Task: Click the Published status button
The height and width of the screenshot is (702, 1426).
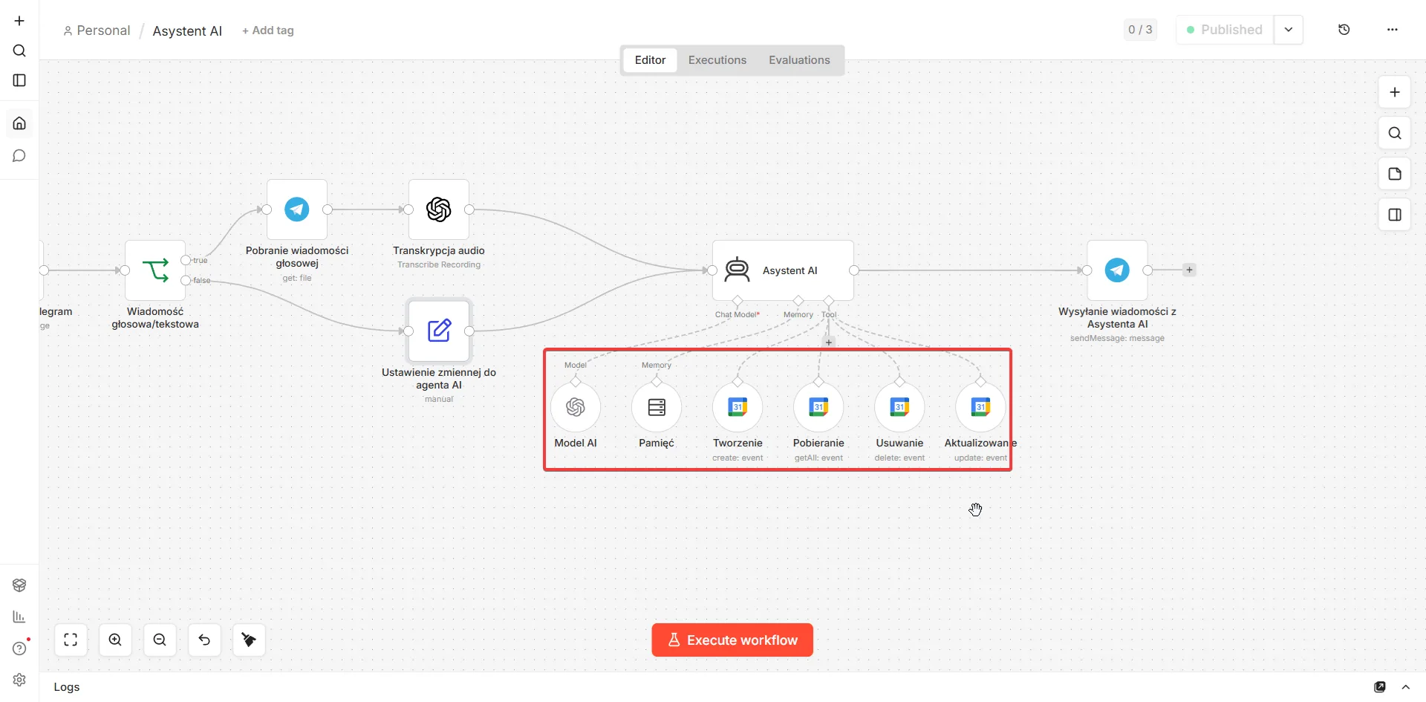Action: pos(1225,30)
